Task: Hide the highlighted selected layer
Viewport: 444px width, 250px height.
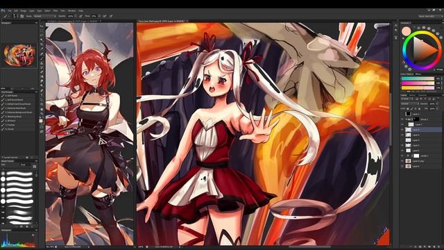Action: [402, 130]
